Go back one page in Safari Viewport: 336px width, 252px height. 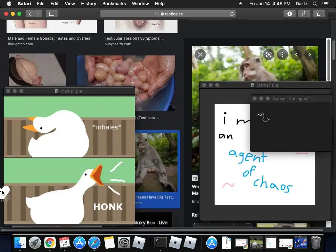pyautogui.click(x=30, y=14)
